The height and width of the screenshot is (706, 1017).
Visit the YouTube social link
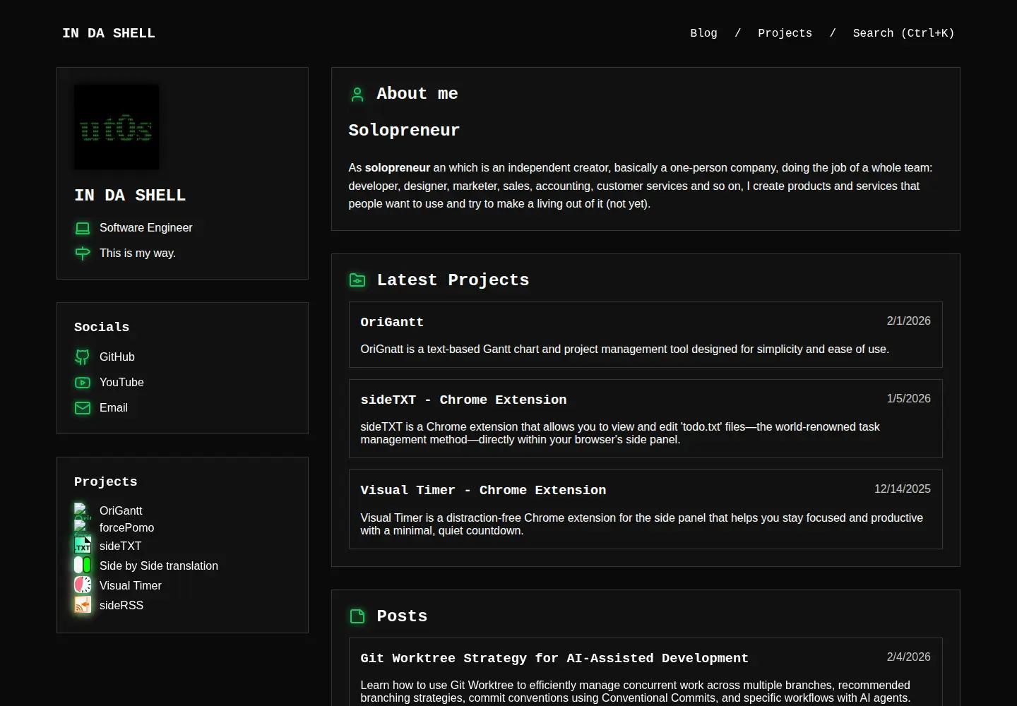(x=121, y=383)
